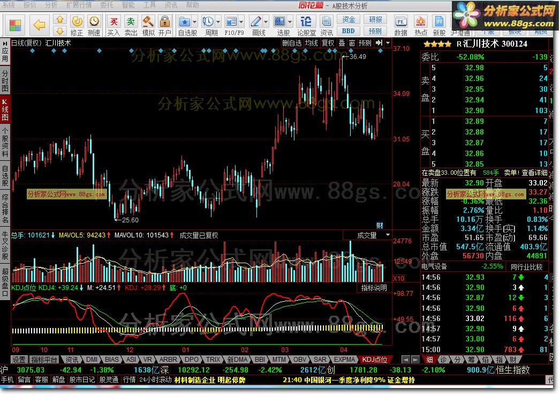Select the EXPMA indicator tab

pos(344,359)
